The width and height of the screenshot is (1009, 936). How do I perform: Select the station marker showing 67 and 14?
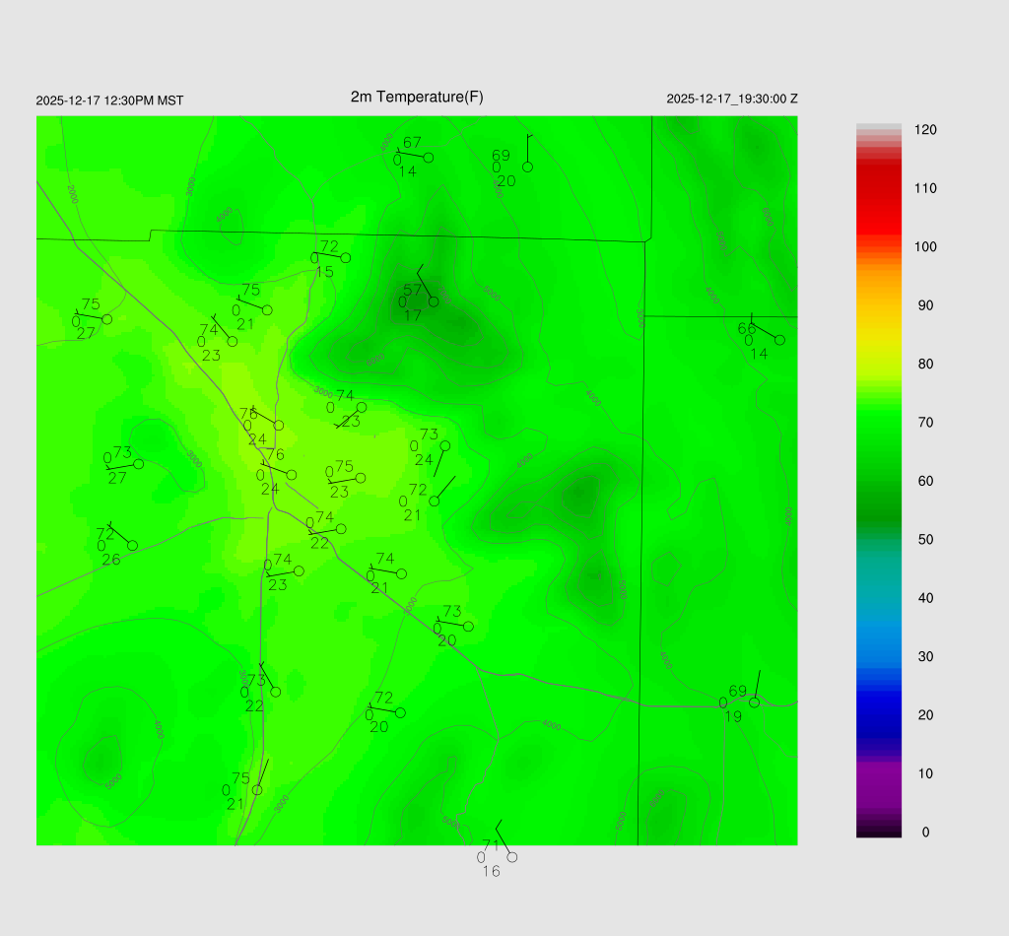pyautogui.click(x=429, y=158)
